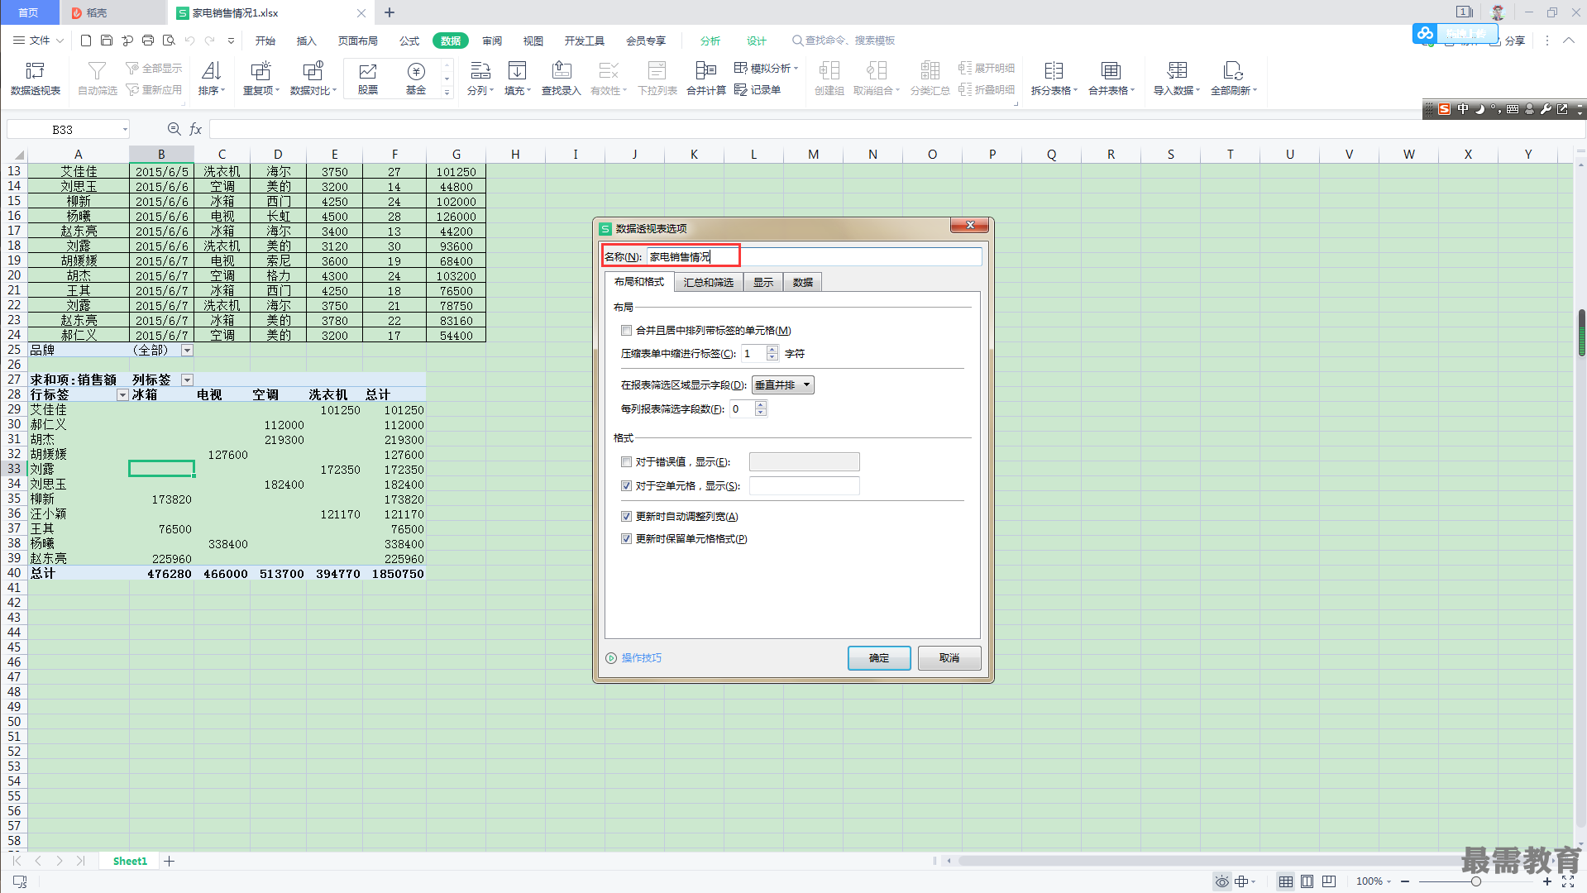This screenshot has width=1587, height=893.
Task: Switch to 汇总和筛选 tab in dialog
Action: click(x=708, y=283)
